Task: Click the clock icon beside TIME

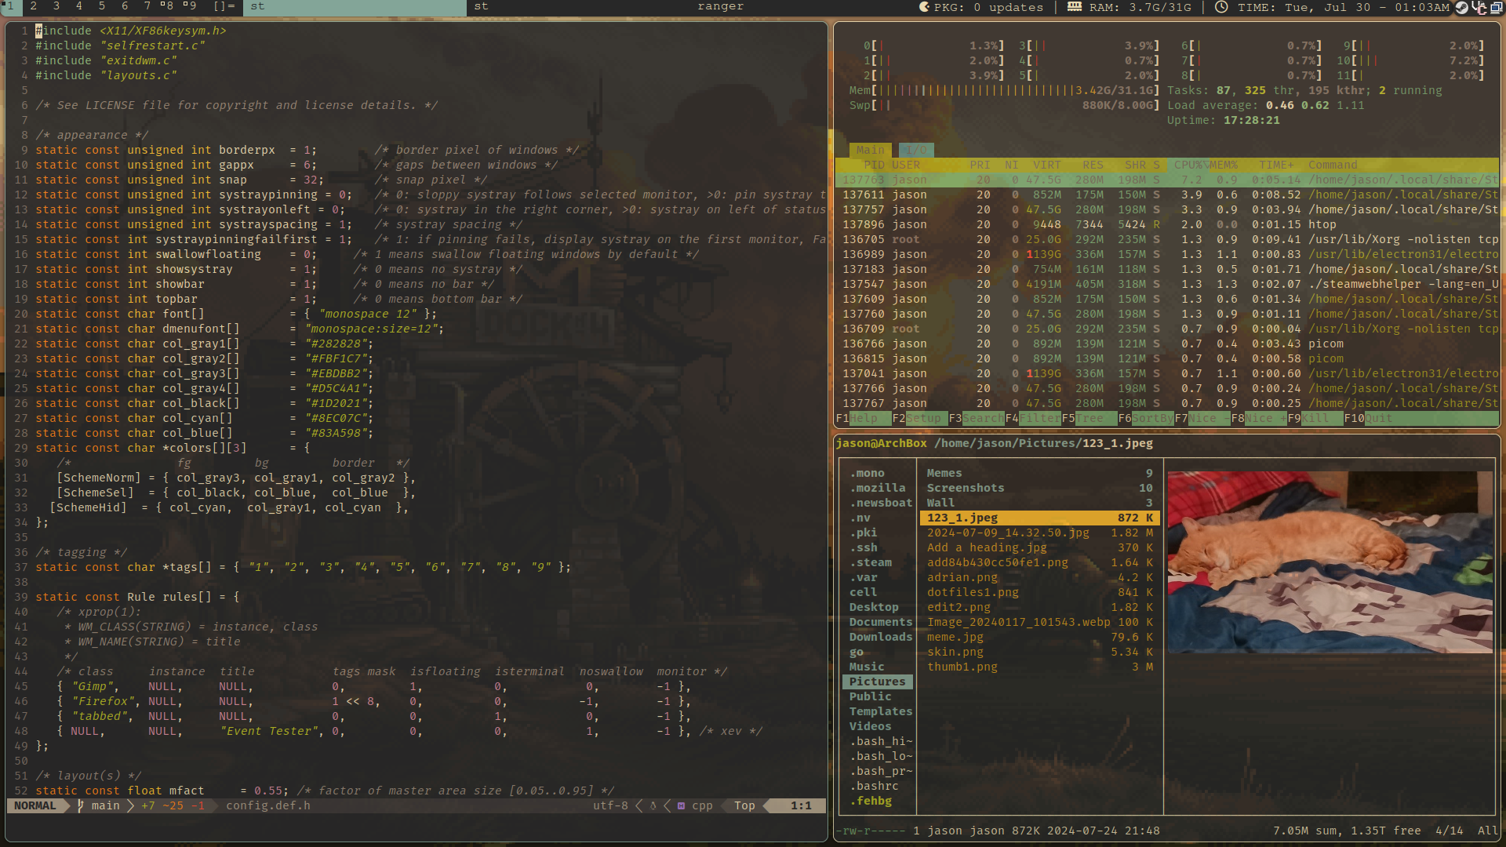Action: coord(1220,7)
